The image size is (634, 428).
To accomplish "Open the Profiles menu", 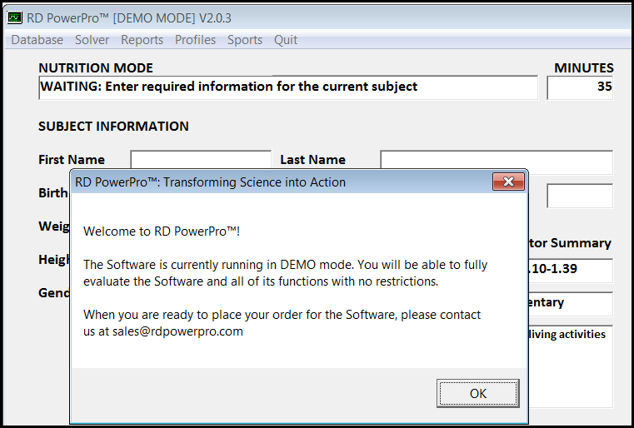I will tap(195, 40).
